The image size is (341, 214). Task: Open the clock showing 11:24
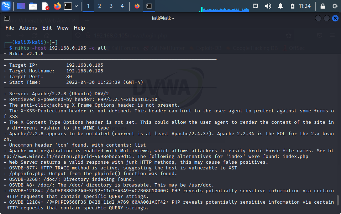pos(305,6)
